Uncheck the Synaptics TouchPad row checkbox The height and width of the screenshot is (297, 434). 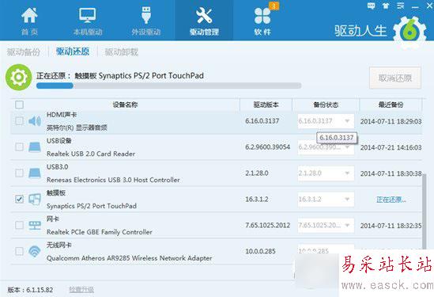tap(19, 199)
